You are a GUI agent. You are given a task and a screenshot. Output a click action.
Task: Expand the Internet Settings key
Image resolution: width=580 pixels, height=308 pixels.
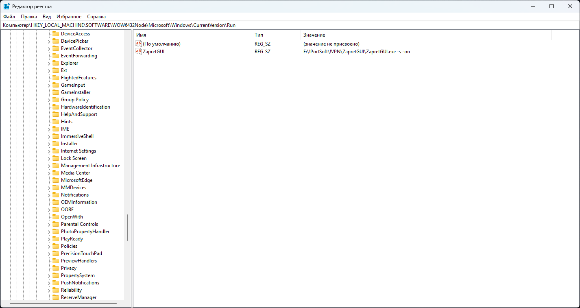coord(49,151)
